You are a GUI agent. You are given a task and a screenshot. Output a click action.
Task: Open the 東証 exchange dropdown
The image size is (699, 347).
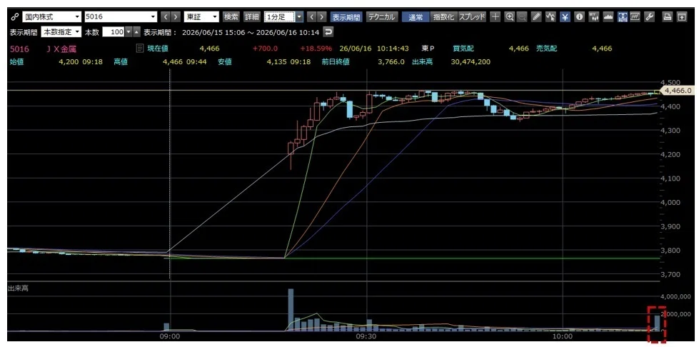pos(201,17)
